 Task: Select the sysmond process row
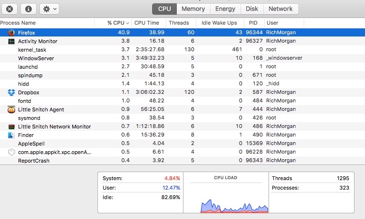click(x=182, y=118)
